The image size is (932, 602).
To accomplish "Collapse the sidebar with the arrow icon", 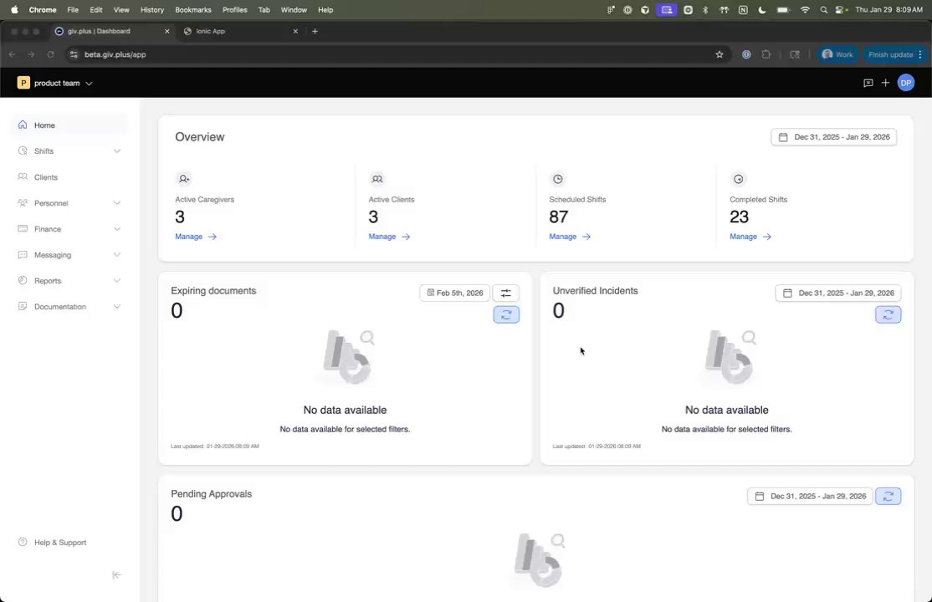I will coord(116,574).
